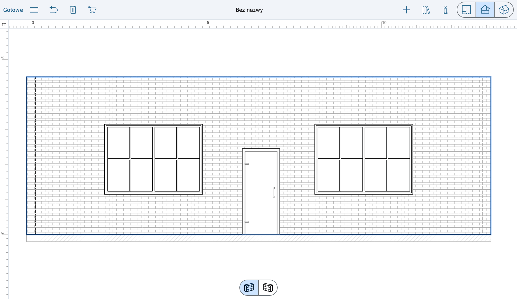This screenshot has height=299, width=517.
Task: Select the left eight-pane window
Action: (x=153, y=159)
